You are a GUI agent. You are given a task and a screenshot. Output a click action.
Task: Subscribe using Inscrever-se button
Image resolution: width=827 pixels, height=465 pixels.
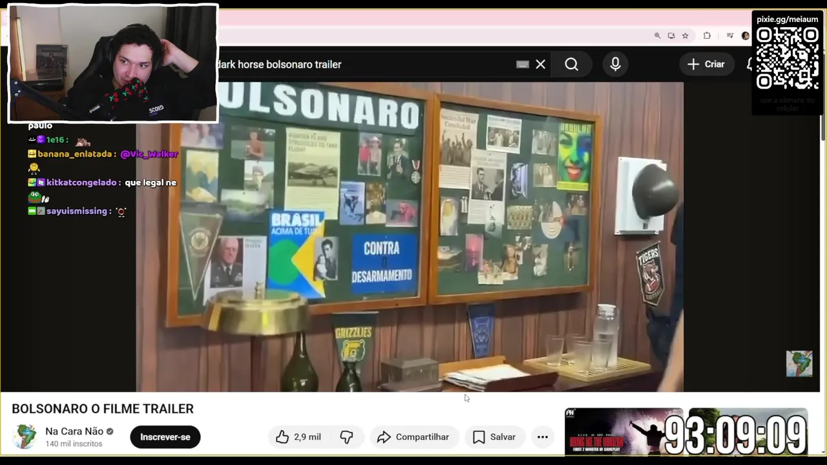click(x=165, y=437)
